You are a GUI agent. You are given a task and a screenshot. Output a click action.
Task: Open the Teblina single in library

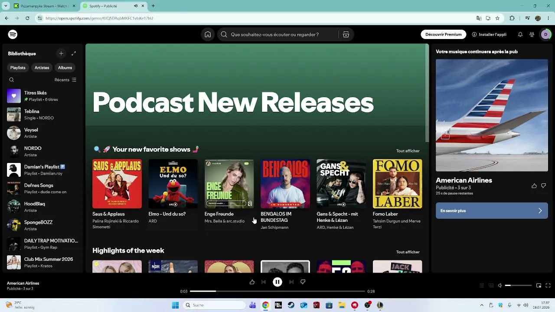[x=42, y=114]
